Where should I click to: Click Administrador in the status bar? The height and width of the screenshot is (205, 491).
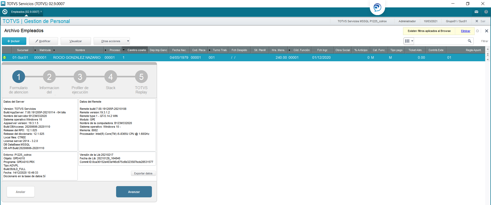tap(407, 21)
